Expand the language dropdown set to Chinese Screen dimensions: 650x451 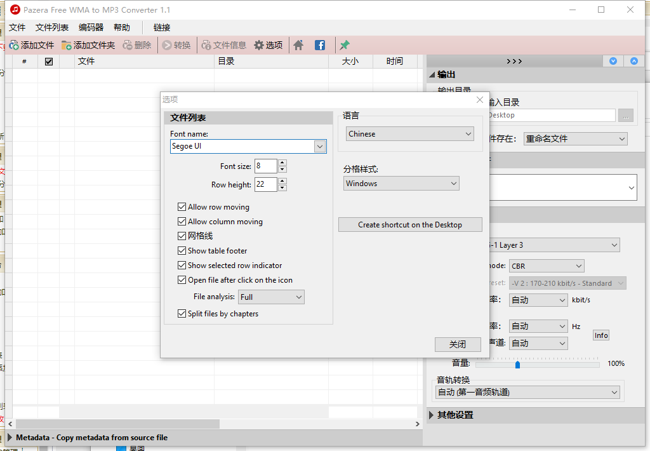pyautogui.click(x=468, y=134)
